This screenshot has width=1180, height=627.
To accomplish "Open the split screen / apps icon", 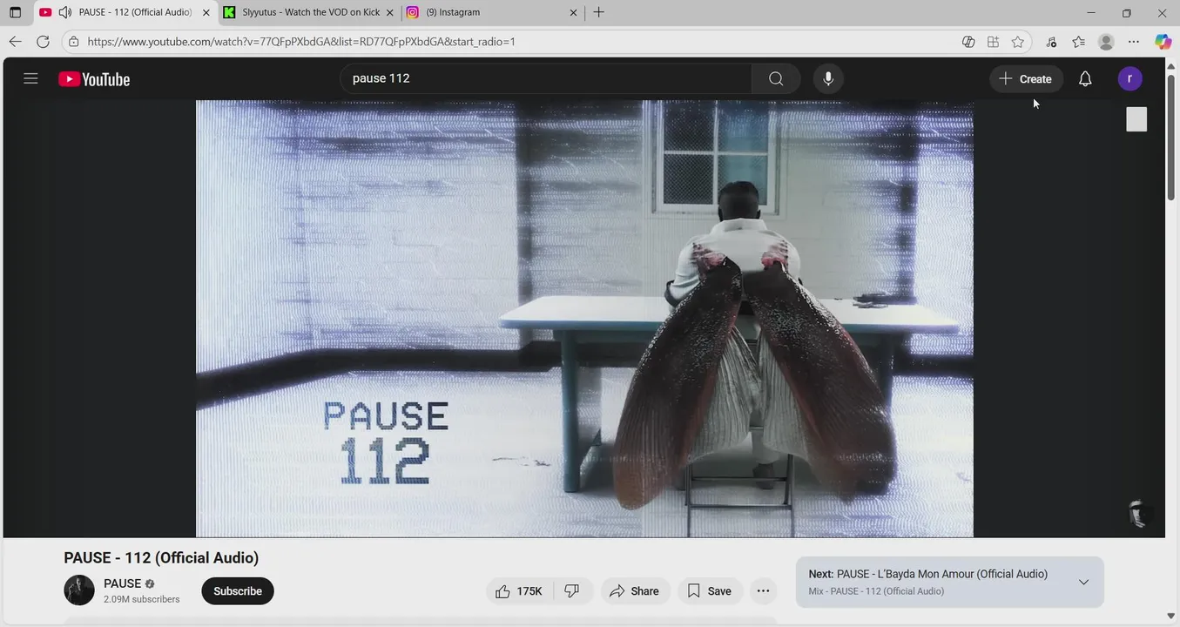I will pos(993,41).
